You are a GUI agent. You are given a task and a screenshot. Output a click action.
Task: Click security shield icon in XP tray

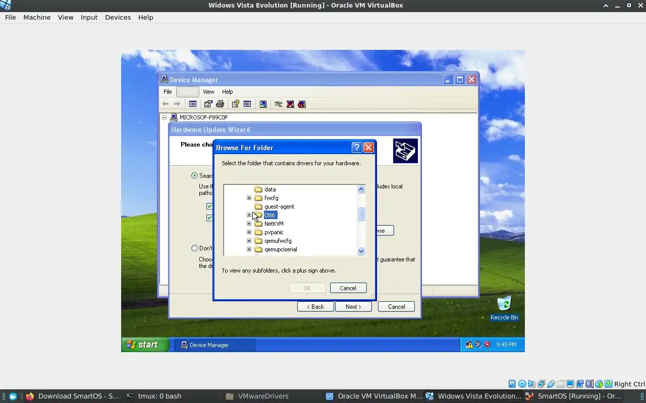tap(487, 345)
